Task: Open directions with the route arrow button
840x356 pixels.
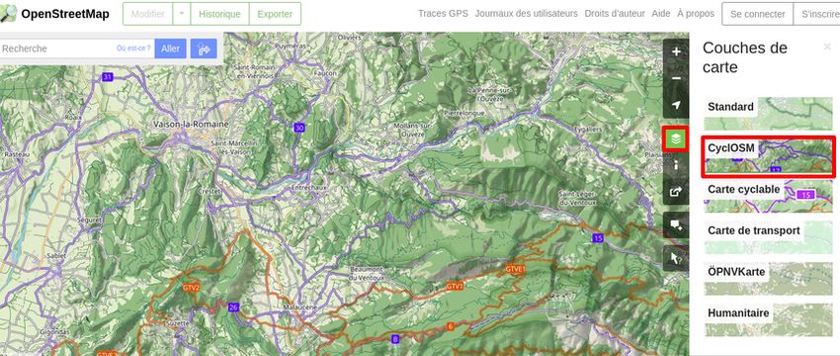Action: click(204, 48)
